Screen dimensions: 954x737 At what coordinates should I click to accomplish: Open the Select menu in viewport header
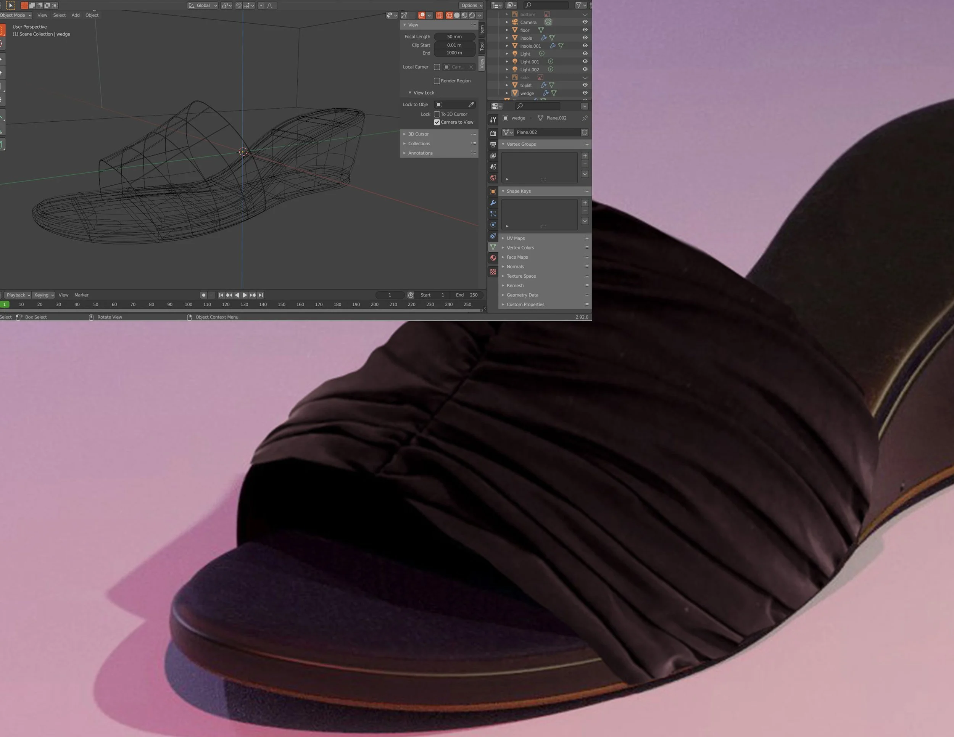(x=59, y=15)
